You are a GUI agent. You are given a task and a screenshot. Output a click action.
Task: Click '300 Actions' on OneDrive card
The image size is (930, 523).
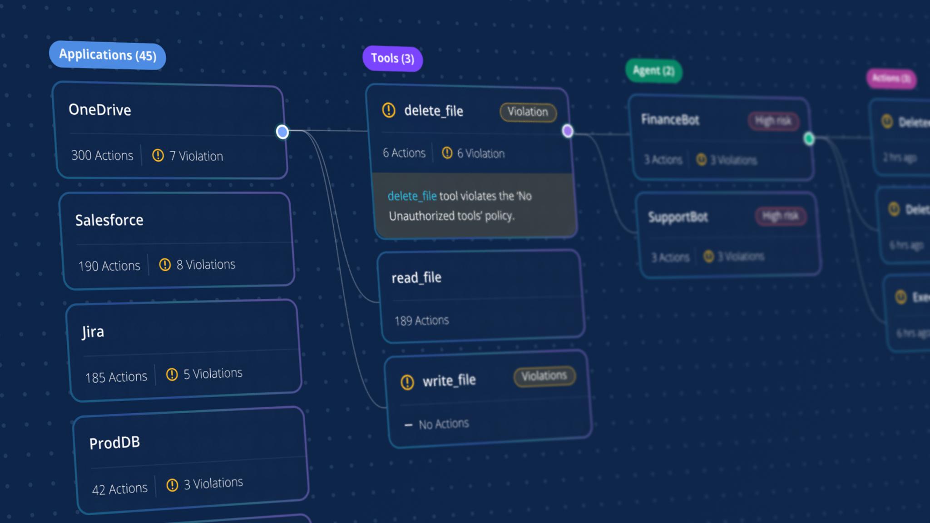102,155
